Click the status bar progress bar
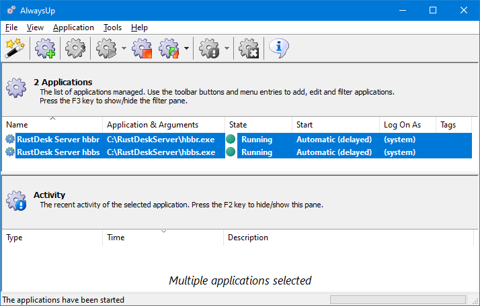Screen dimensions: 480x306 398,299
